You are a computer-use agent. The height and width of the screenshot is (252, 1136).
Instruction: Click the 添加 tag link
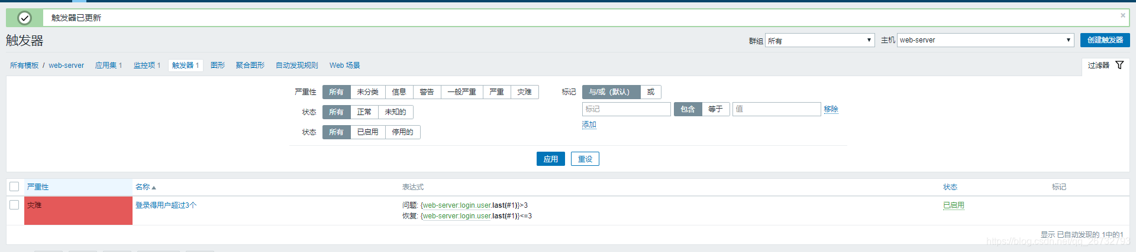pyautogui.click(x=589, y=125)
